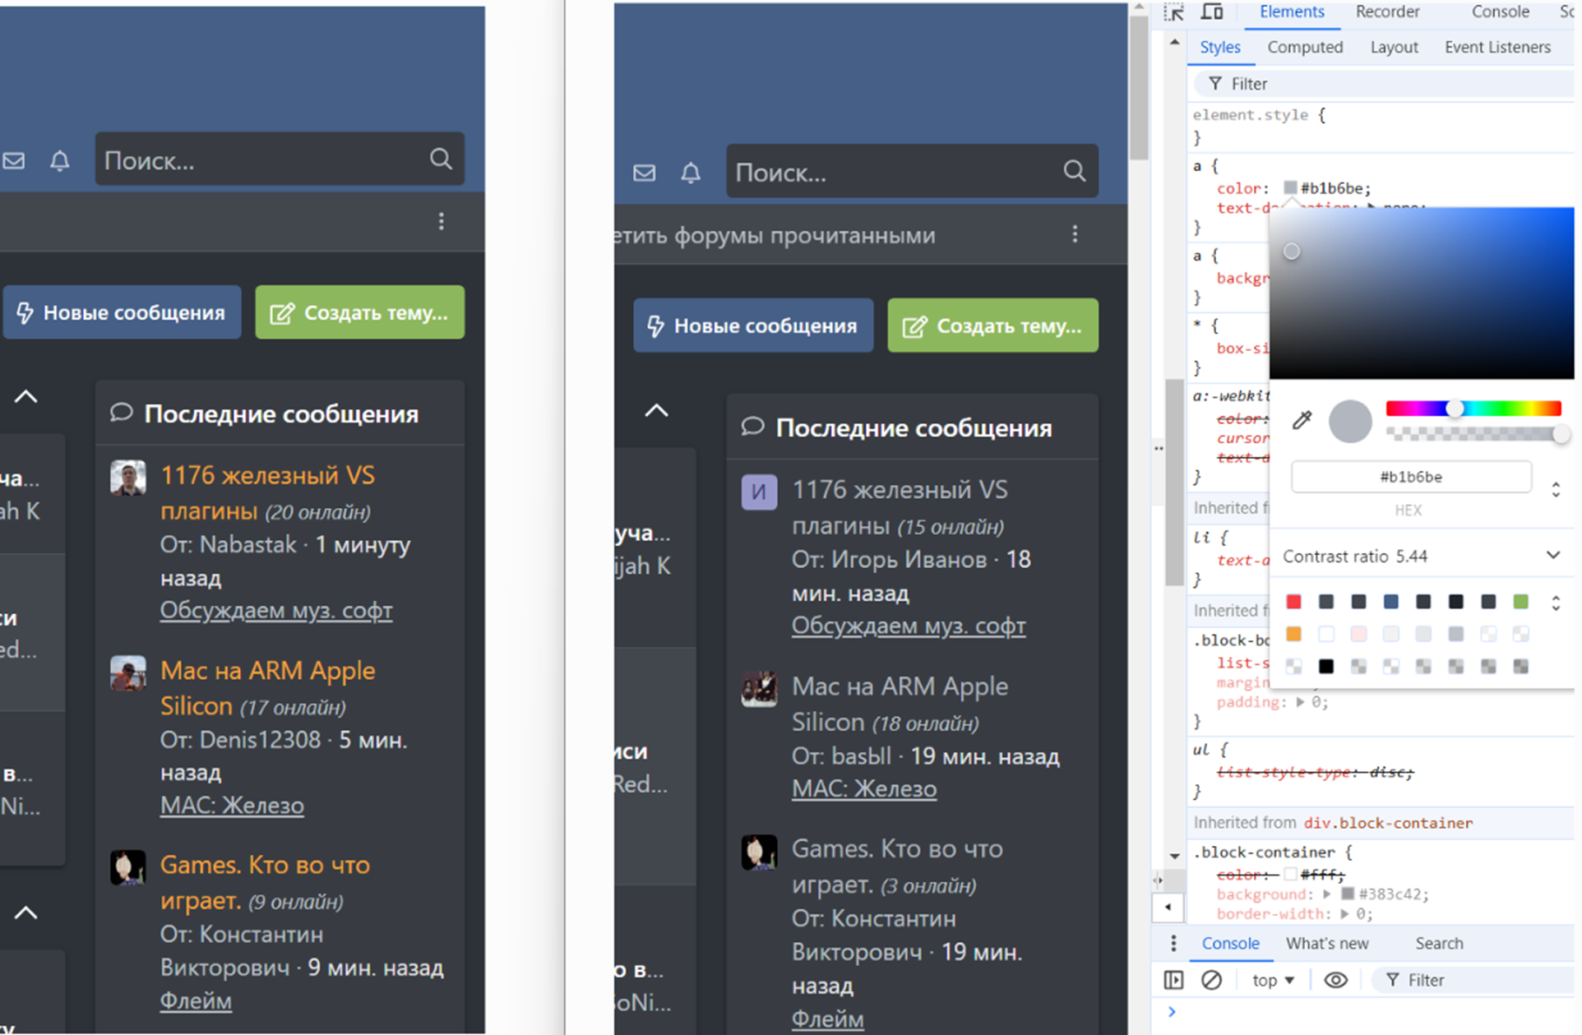Open the Обсуждаем муз. софт link in left forum

tap(276, 611)
